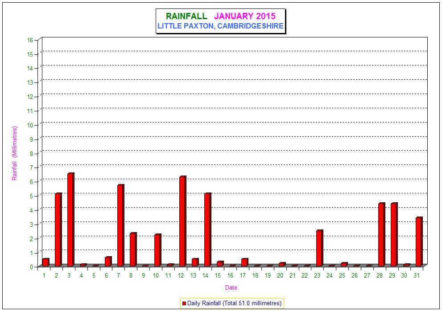
Task: Click x-axis date label '22'
Action: click(305, 276)
